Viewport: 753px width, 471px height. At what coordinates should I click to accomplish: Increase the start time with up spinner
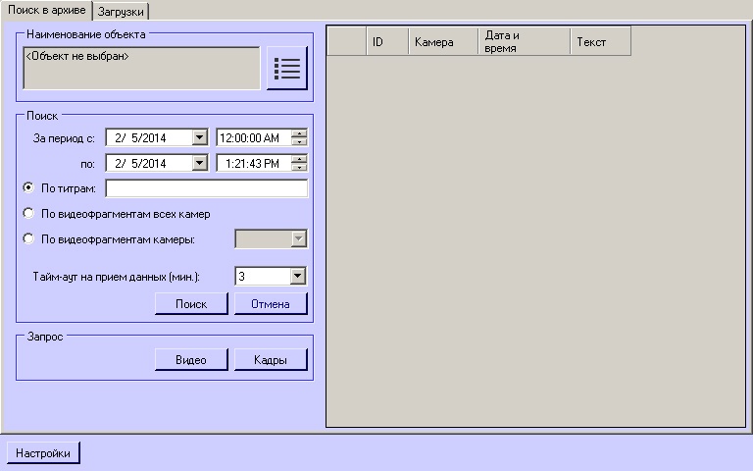299,133
